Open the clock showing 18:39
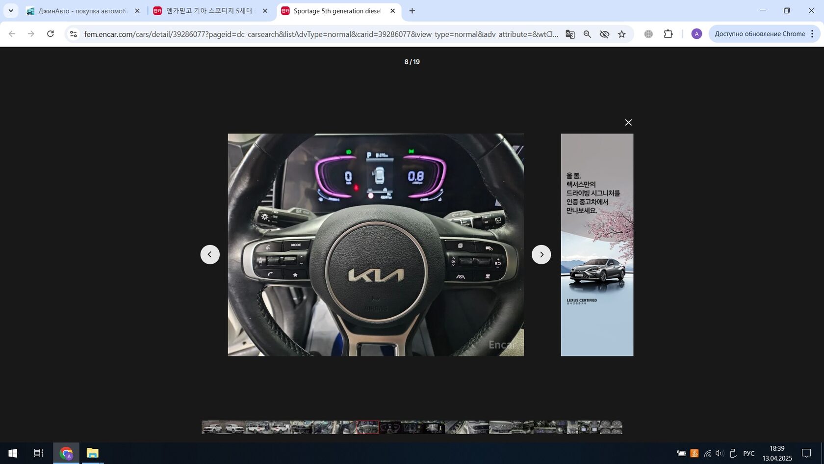Viewport: 824px width, 464px height. (x=777, y=453)
